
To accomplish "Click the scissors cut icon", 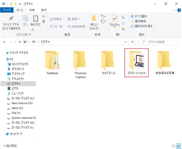I will (x=33, y=29).
